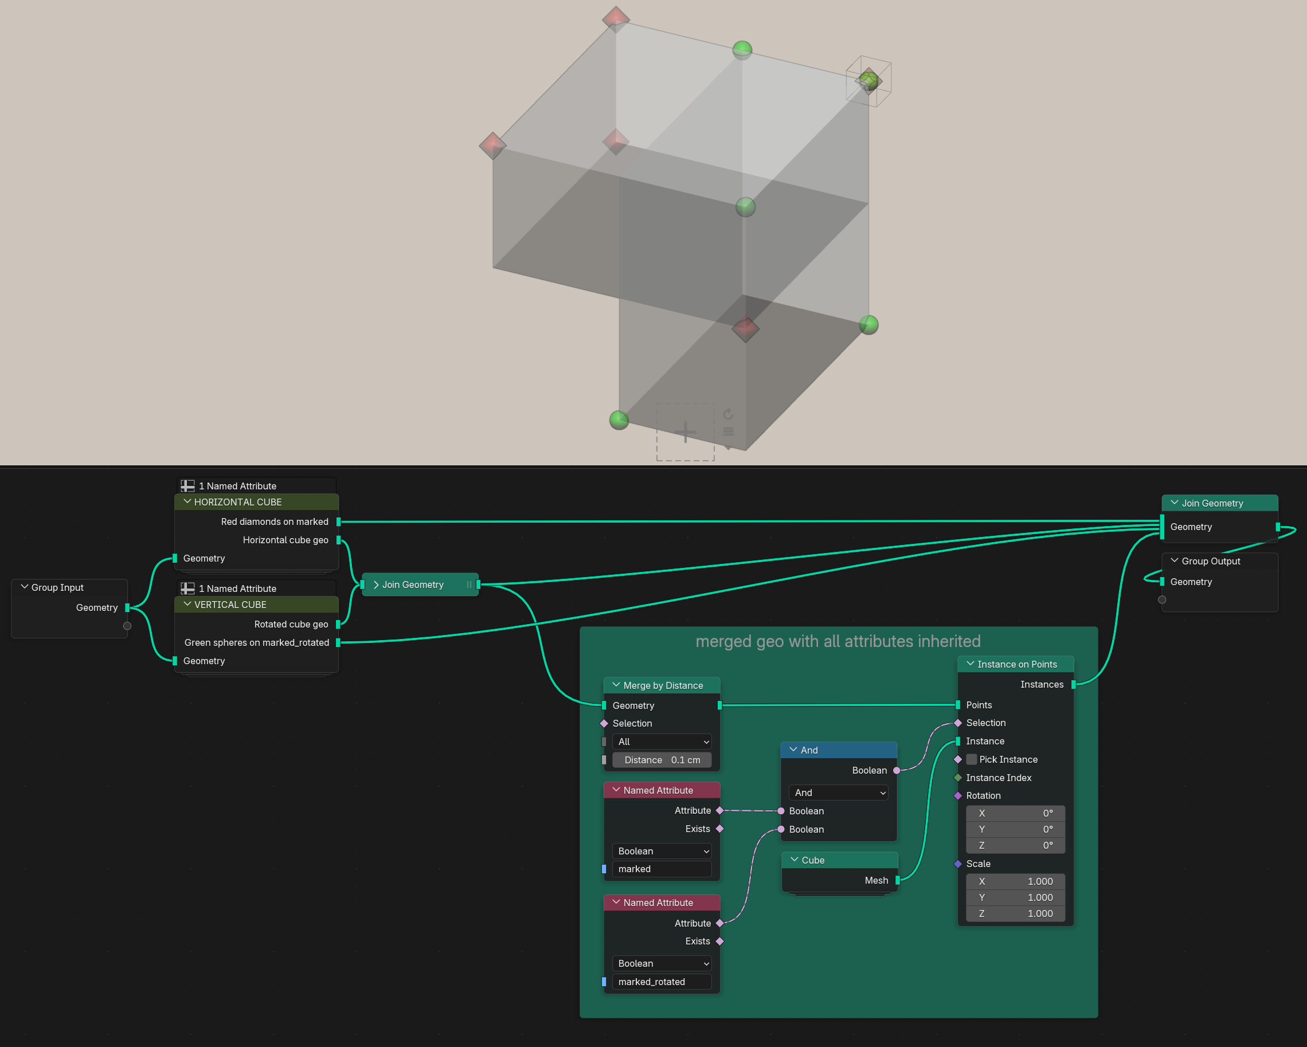This screenshot has width=1307, height=1047.
Task: Click the empty socket on Group Output
Action: point(1162,600)
